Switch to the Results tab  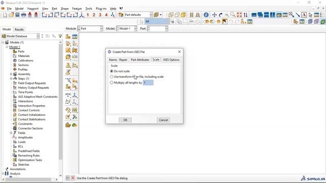coord(19,29)
